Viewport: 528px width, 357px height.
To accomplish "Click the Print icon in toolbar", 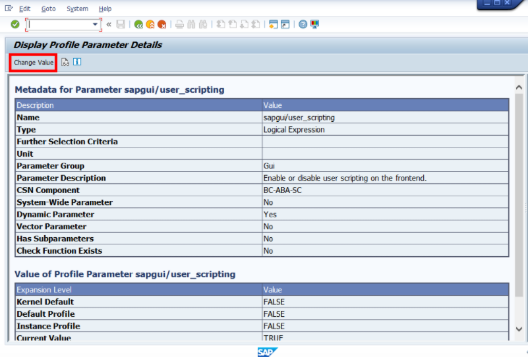I will tap(179, 24).
